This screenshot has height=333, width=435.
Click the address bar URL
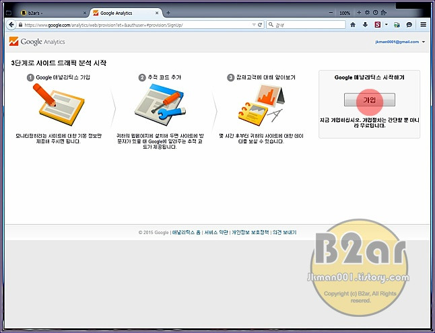(x=104, y=25)
